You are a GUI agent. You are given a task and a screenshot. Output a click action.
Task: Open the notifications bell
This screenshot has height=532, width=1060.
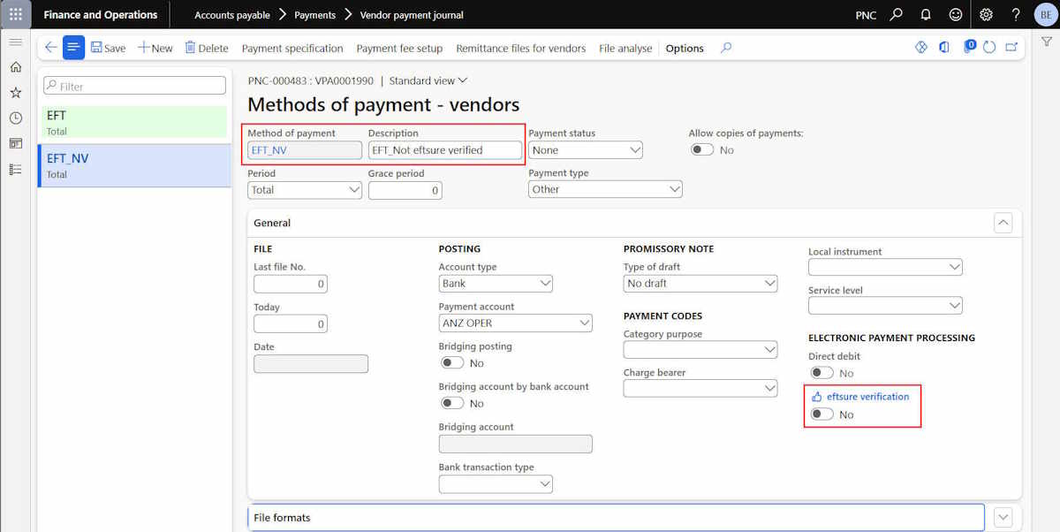[x=926, y=14]
